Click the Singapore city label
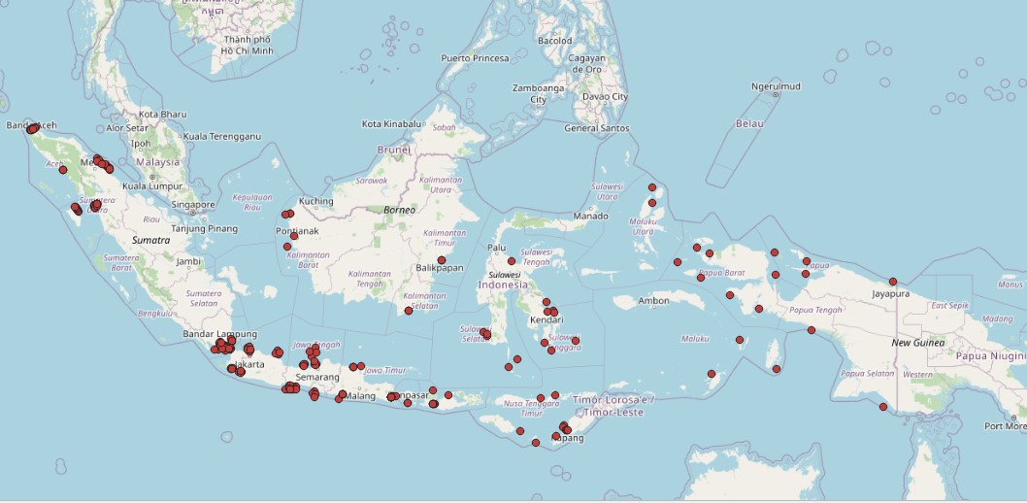This screenshot has width=1027, height=503. click(192, 205)
